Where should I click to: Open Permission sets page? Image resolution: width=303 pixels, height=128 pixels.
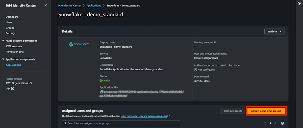15,52
